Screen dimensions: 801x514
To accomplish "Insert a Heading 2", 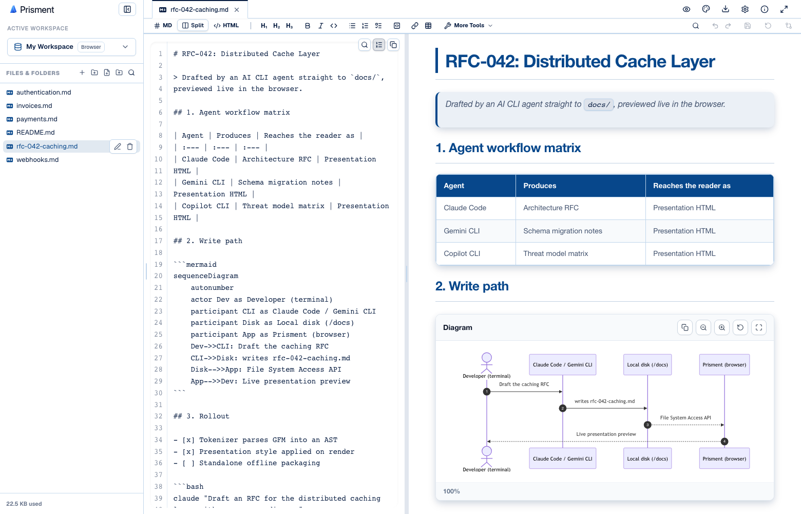I will point(277,26).
